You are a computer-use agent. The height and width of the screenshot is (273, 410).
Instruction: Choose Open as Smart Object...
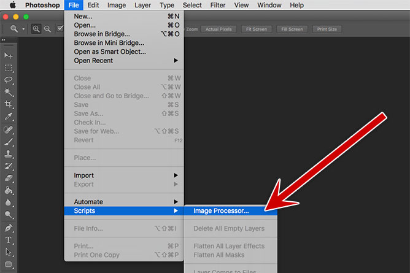124,52
